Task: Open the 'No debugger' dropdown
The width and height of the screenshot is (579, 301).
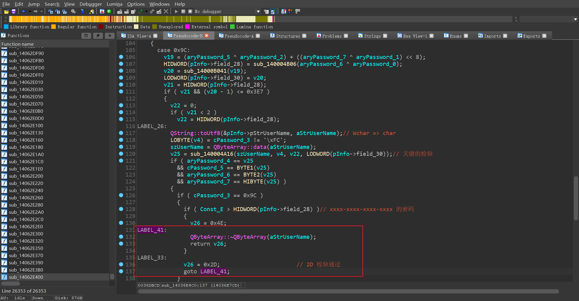Action: pyautogui.click(x=258, y=11)
